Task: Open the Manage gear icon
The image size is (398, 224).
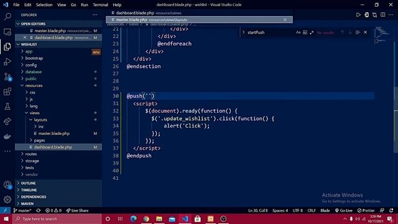Action: [x=7, y=200]
